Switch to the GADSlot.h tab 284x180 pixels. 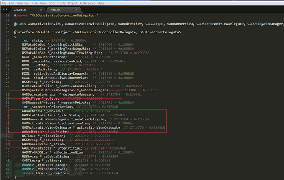[x=20, y=10]
